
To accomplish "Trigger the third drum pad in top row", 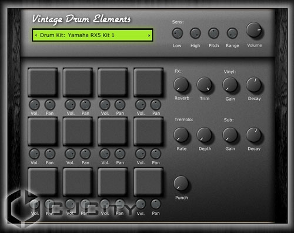I will point(113,82).
